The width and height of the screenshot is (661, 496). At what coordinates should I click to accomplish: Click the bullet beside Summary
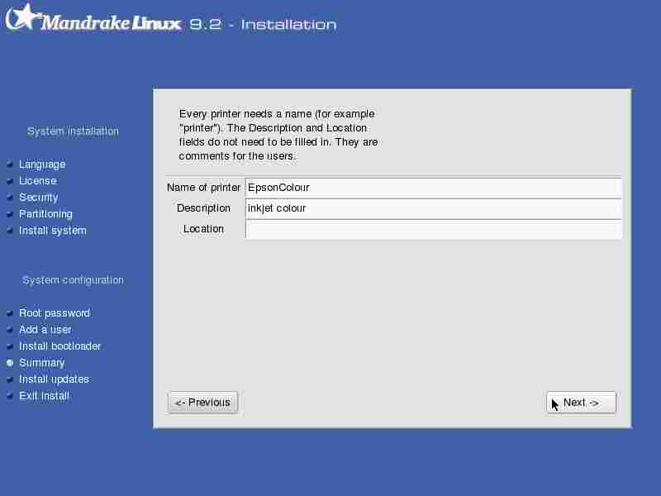pyautogui.click(x=10, y=363)
